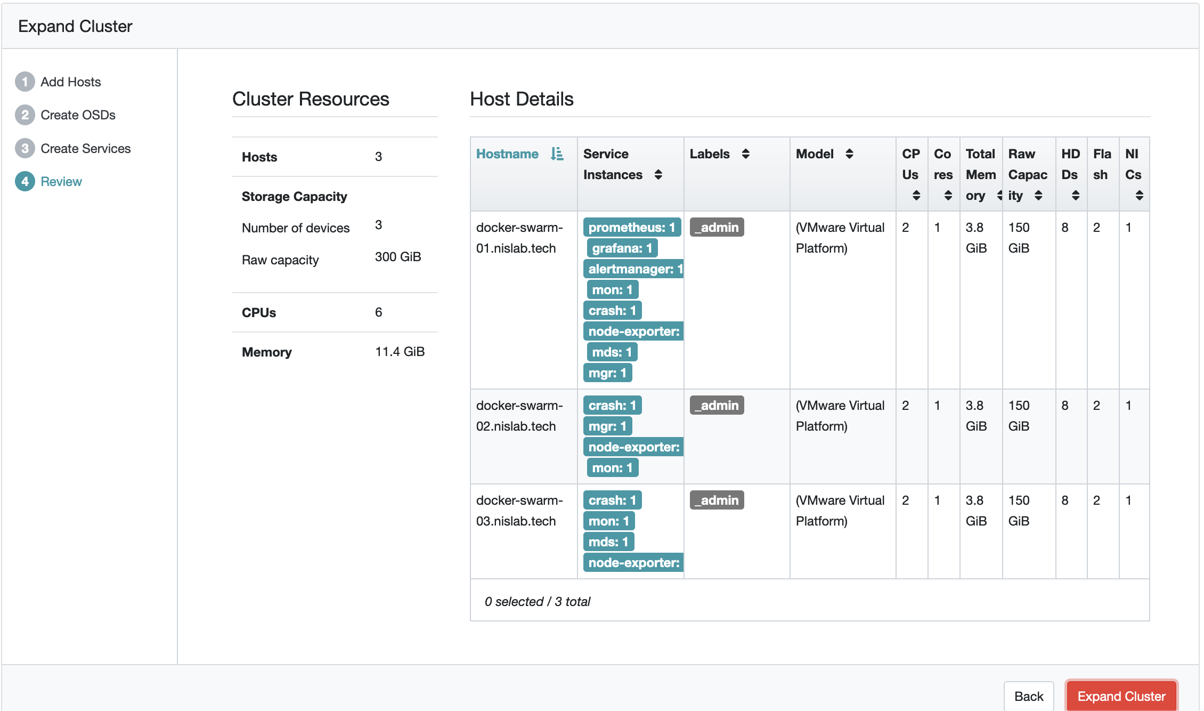Select row docker-swarm-01.nislab.tech

coord(519,238)
